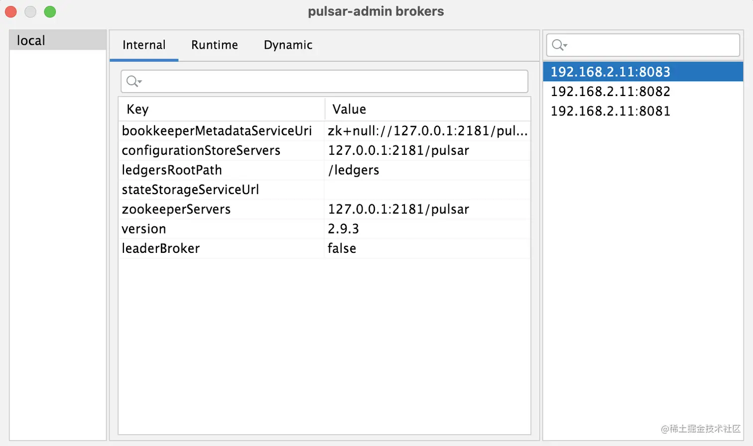This screenshot has width=753, height=446.
Task: Sort by the Key column header
Action: (x=222, y=109)
